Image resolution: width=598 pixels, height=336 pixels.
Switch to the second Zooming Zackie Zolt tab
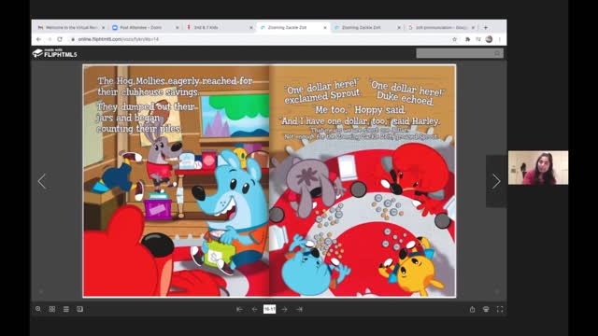pos(367,27)
